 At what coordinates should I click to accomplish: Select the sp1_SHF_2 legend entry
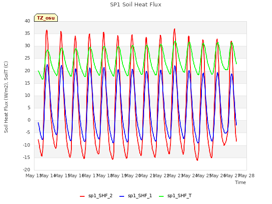click(96, 195)
